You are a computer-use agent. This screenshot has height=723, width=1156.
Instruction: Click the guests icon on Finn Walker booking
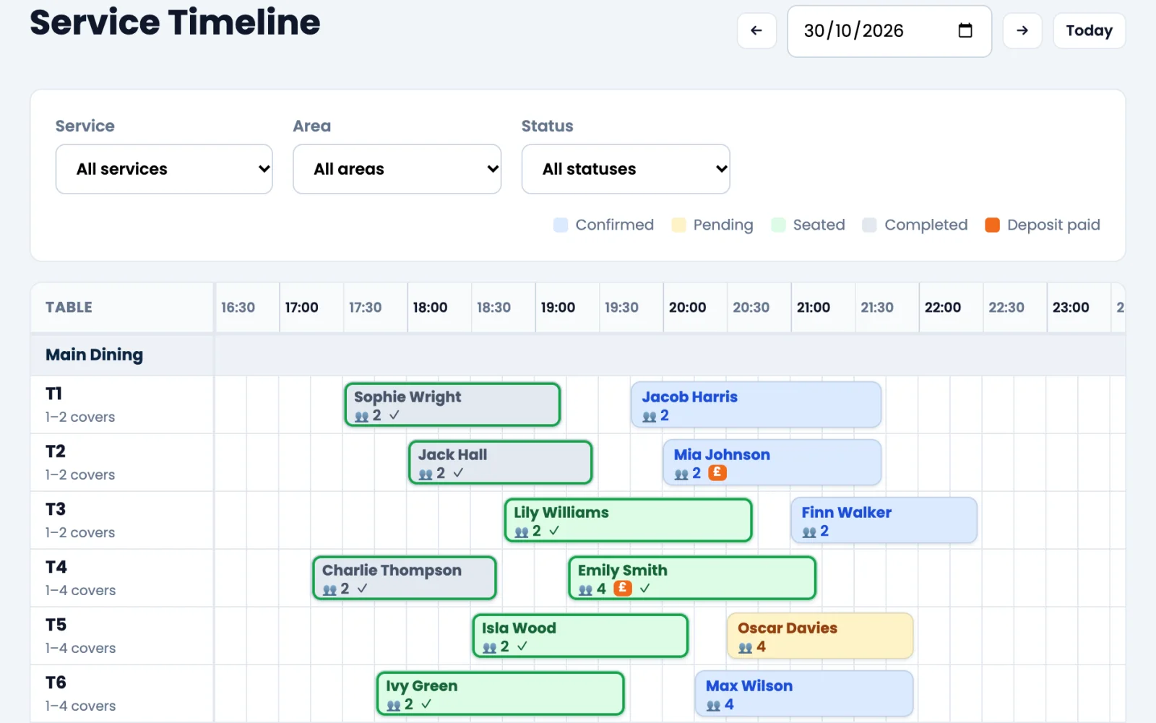pos(809,532)
